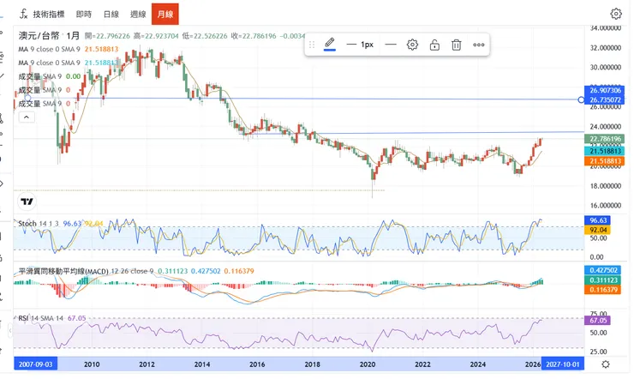Click the right handle of the horizontal line
The height and width of the screenshot is (379, 634).
[581, 99]
